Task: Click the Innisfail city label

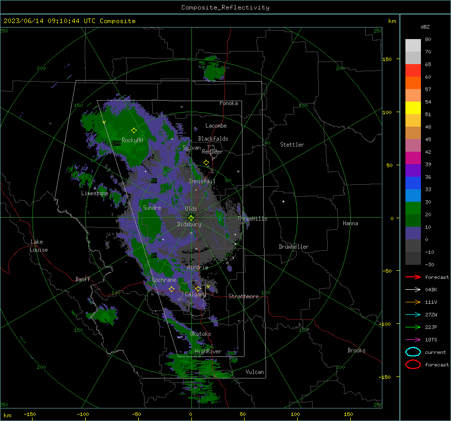Action: point(202,181)
